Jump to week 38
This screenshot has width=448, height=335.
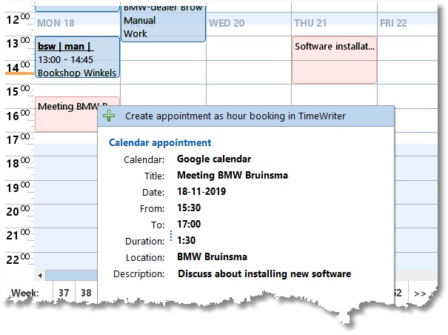coord(86,293)
